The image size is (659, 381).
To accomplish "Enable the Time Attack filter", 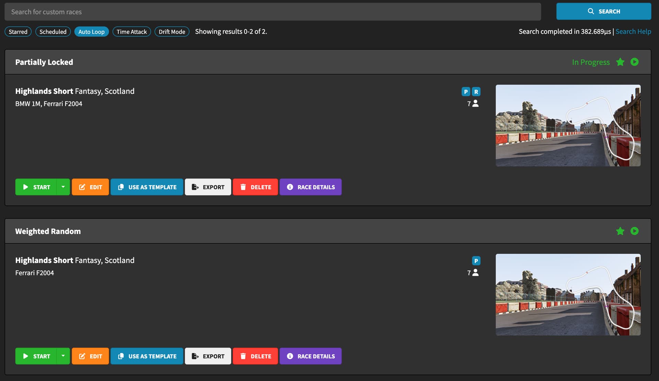I will [131, 32].
